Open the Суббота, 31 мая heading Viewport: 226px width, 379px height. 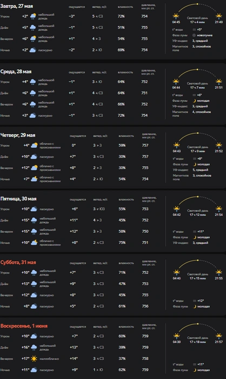click(18, 263)
